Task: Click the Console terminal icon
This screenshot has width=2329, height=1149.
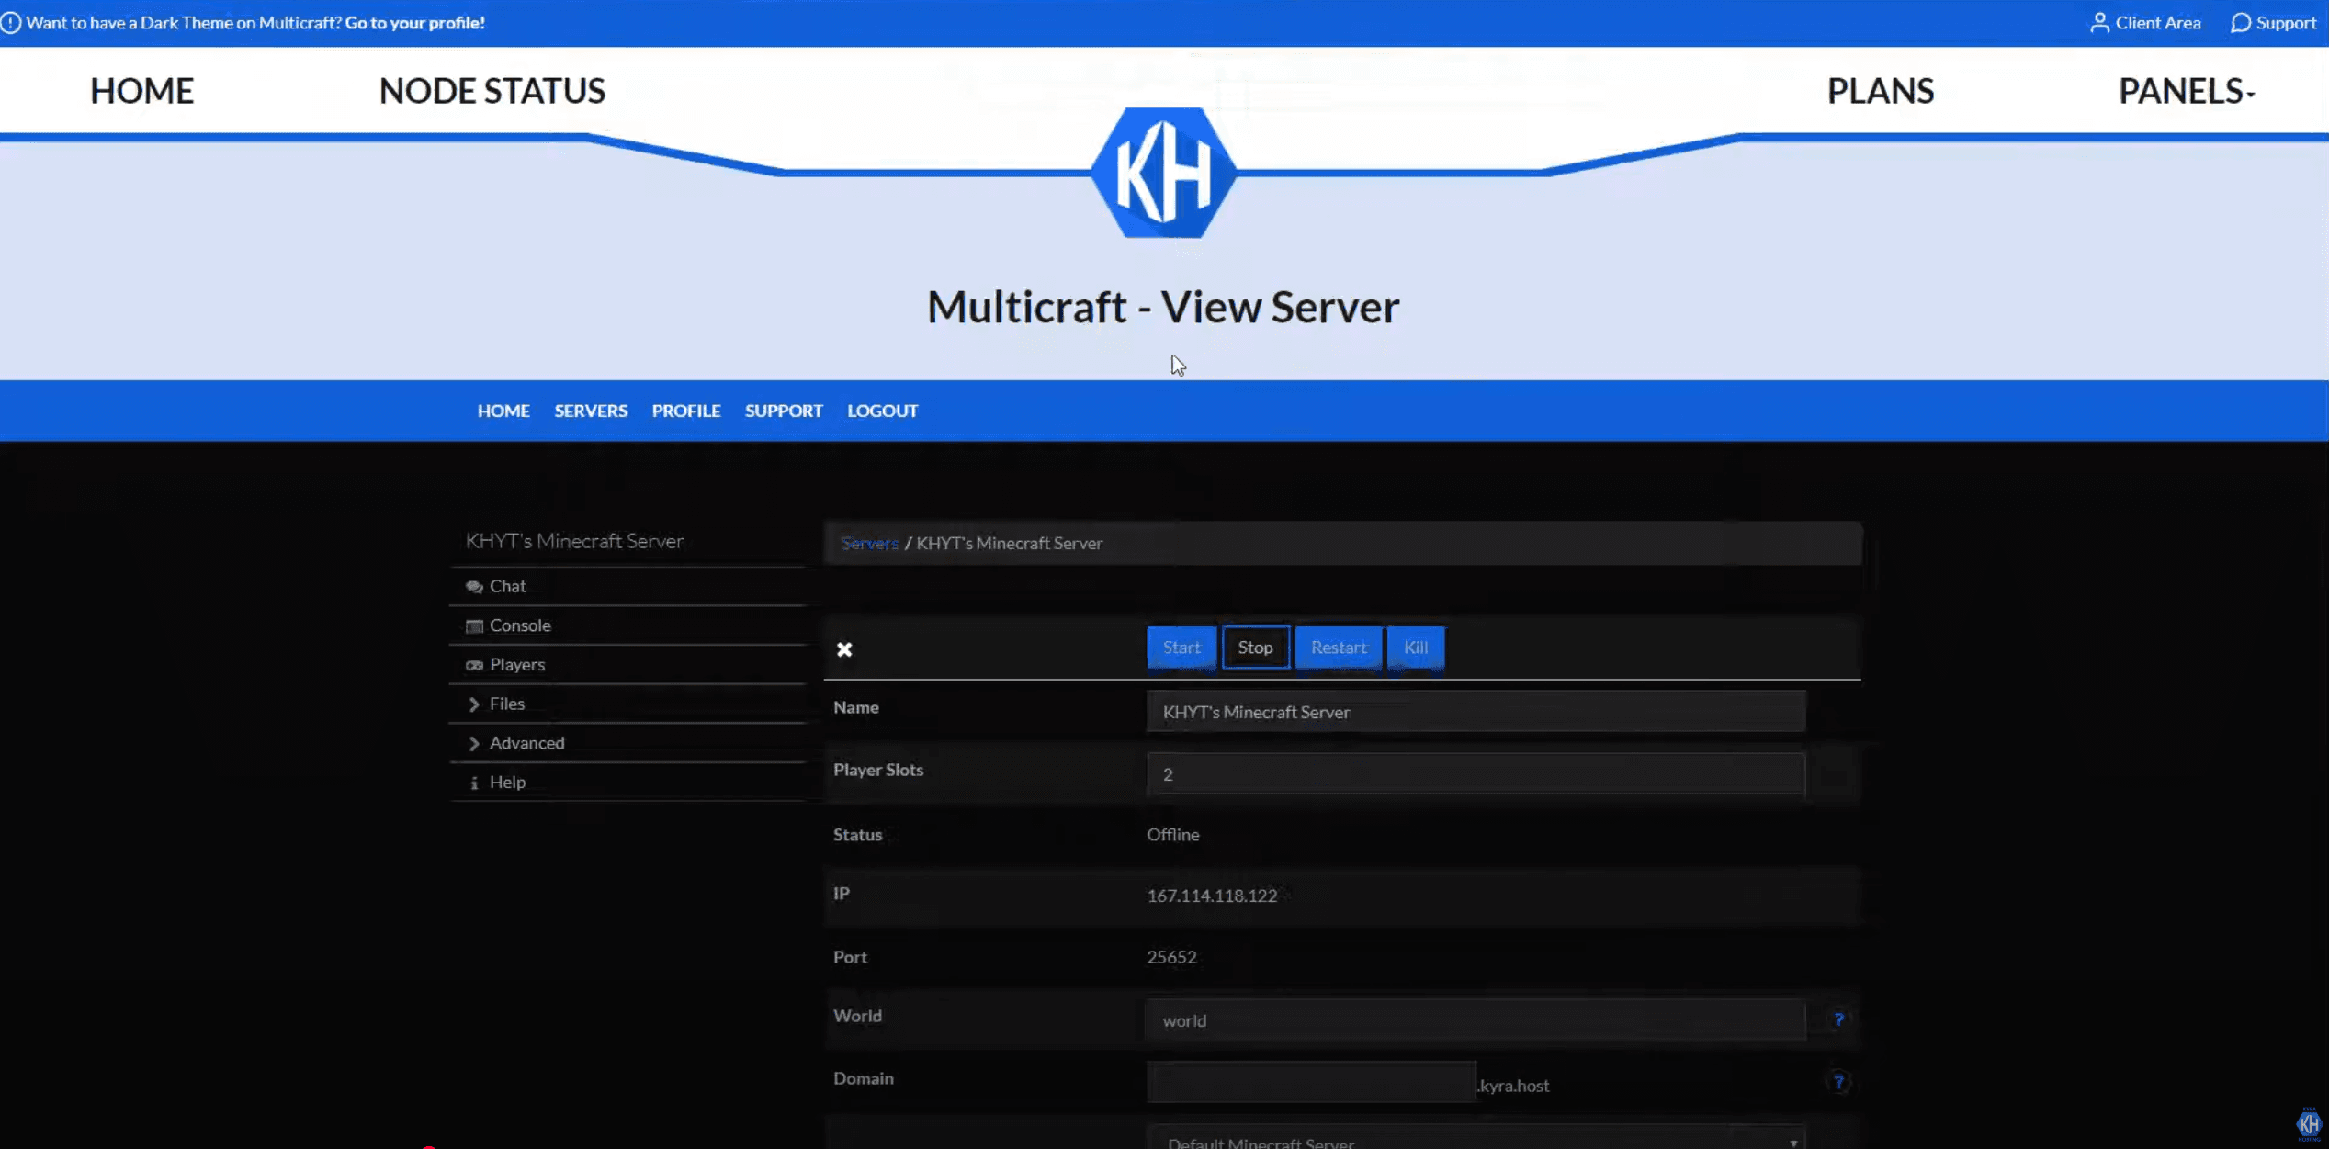Action: coord(474,626)
